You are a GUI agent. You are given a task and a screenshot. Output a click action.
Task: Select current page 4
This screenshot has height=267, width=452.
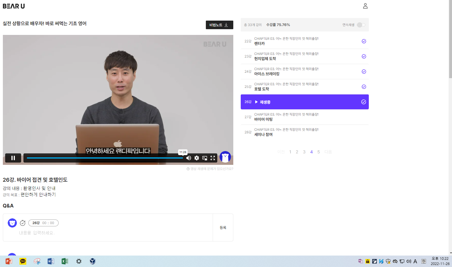tap(311, 152)
